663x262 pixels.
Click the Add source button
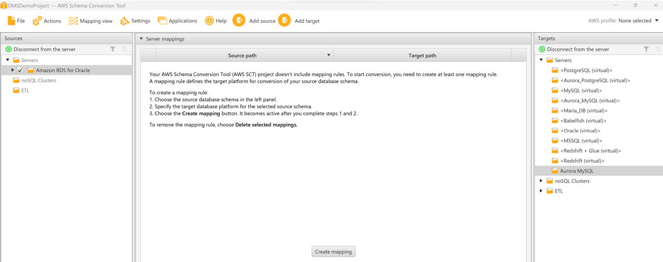254,21
